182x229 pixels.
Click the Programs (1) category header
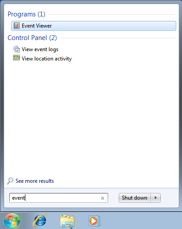pyautogui.click(x=26, y=14)
